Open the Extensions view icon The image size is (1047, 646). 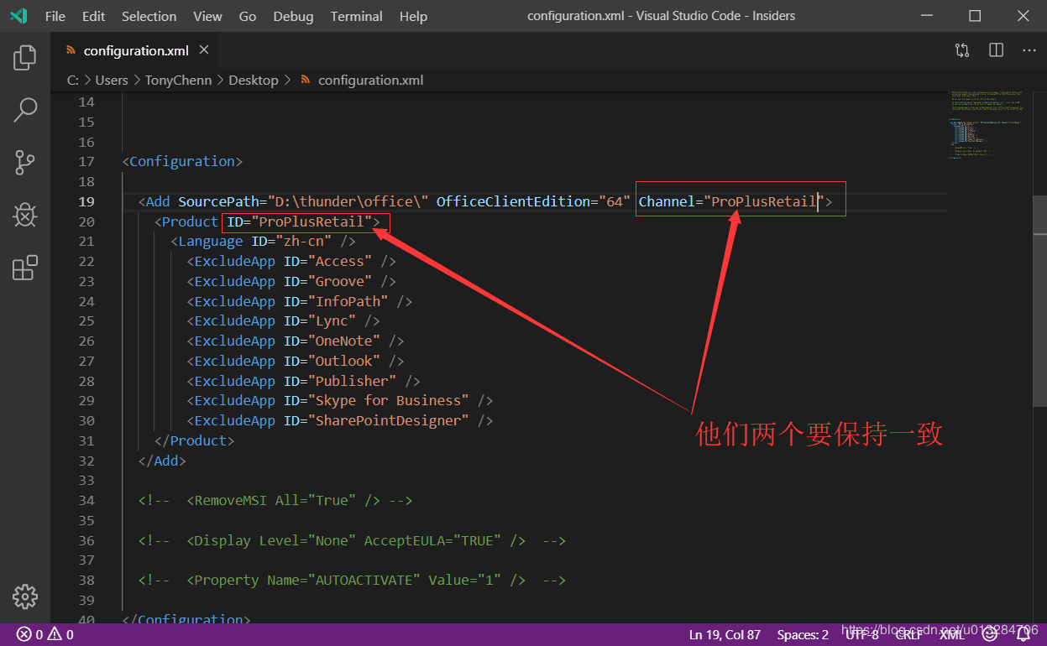click(x=25, y=268)
